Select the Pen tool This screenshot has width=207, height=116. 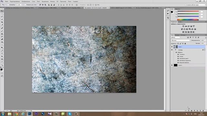pyautogui.click(x=2, y=51)
